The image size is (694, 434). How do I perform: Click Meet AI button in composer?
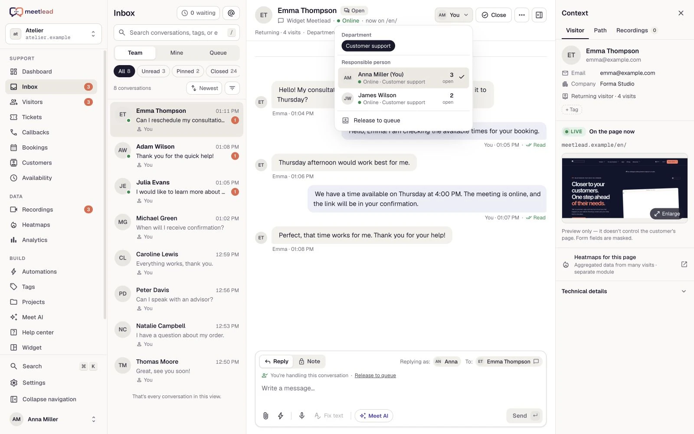(374, 416)
